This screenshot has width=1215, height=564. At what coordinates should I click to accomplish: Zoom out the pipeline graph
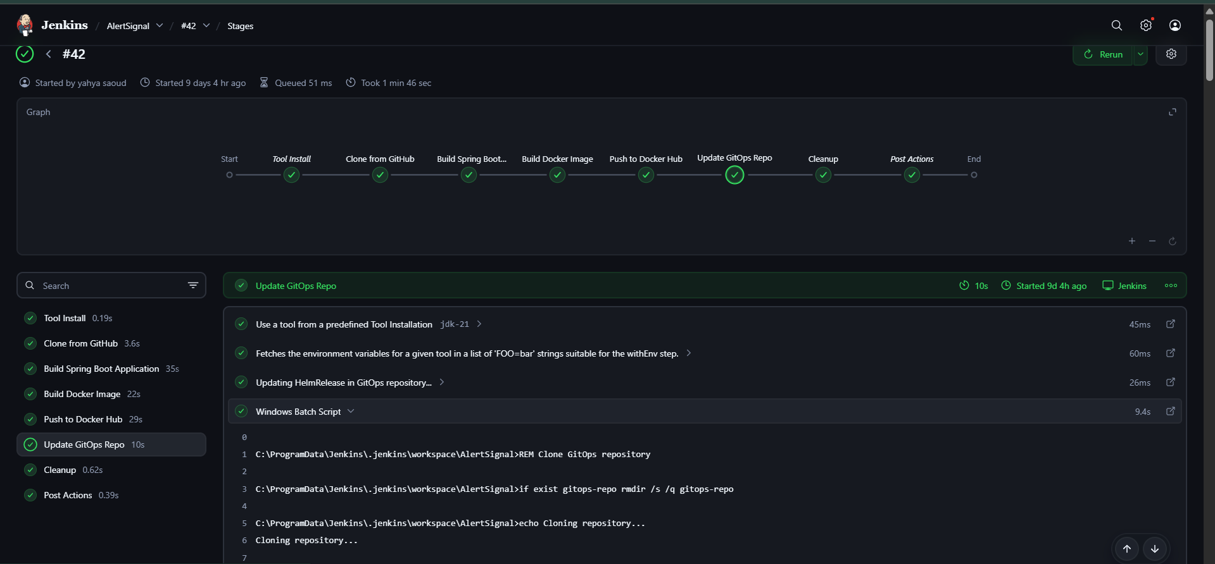tap(1152, 241)
